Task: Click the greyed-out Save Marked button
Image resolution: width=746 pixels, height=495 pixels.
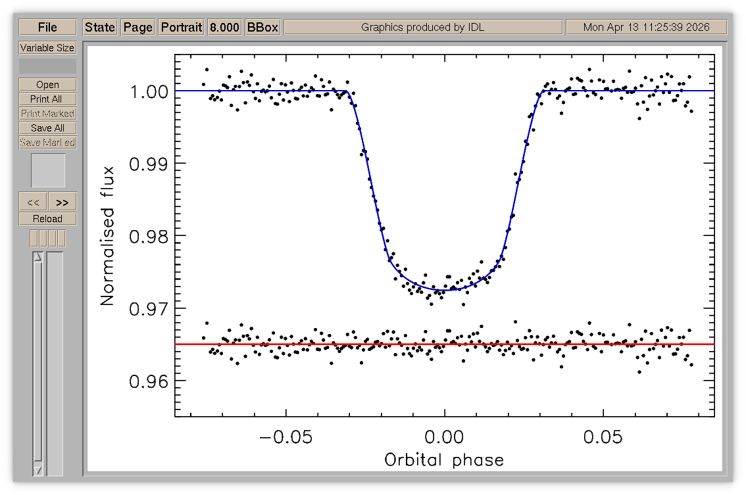Action: [x=47, y=143]
